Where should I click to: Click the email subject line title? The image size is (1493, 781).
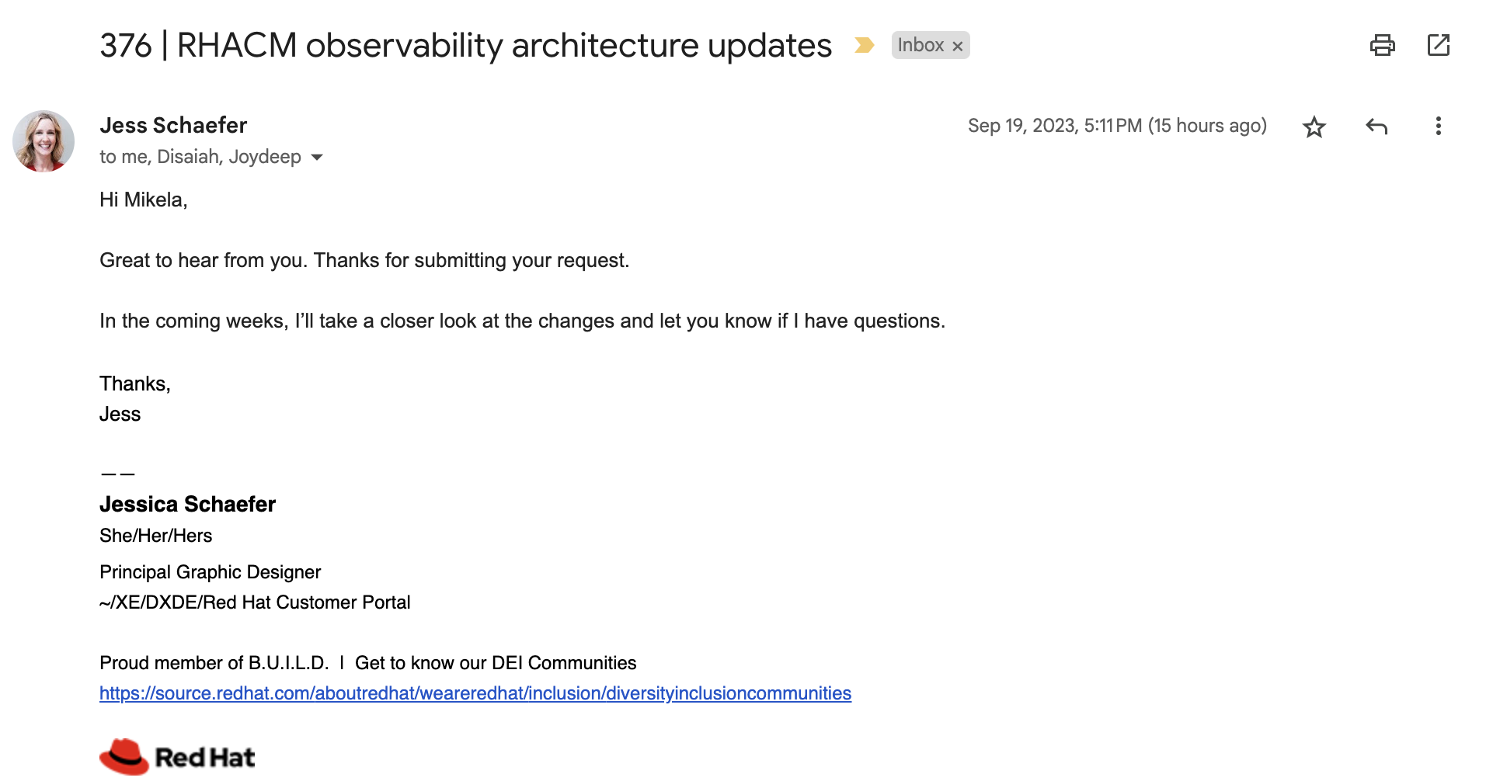tap(465, 46)
